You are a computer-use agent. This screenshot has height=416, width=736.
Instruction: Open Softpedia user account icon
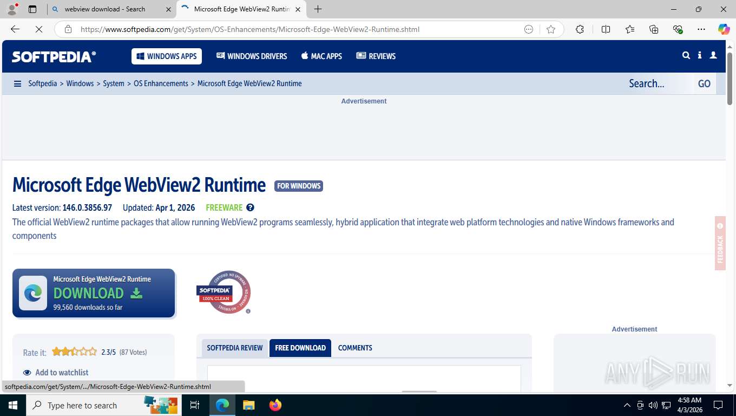coord(713,55)
